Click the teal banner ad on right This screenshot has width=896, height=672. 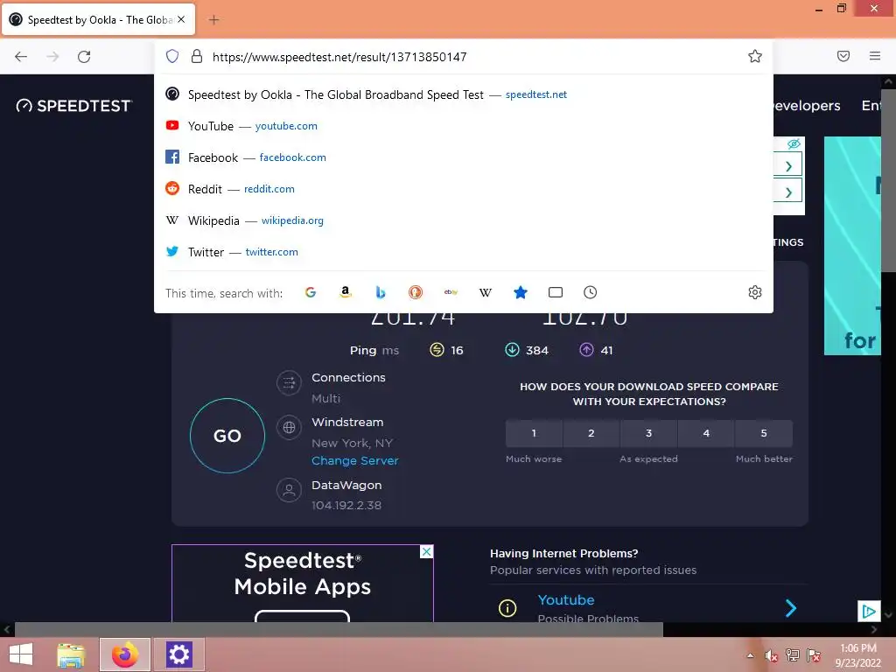pyautogui.click(x=852, y=246)
